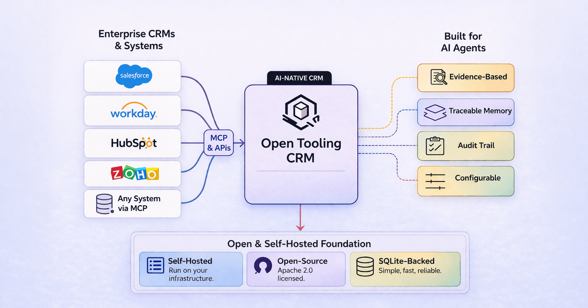Click the SQLite-Backed title text
Image resolution: width=588 pixels, height=308 pixels.
tap(407, 261)
